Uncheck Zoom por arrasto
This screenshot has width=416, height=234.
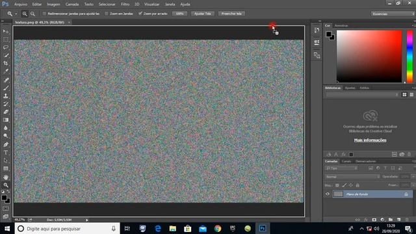click(140, 13)
